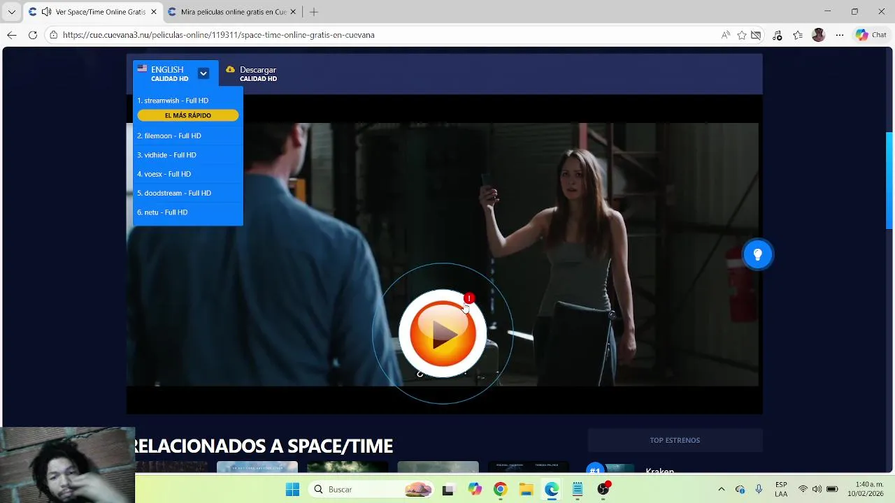Click Microsoft Edge taskbar icon
Image resolution: width=895 pixels, height=503 pixels.
point(552,489)
